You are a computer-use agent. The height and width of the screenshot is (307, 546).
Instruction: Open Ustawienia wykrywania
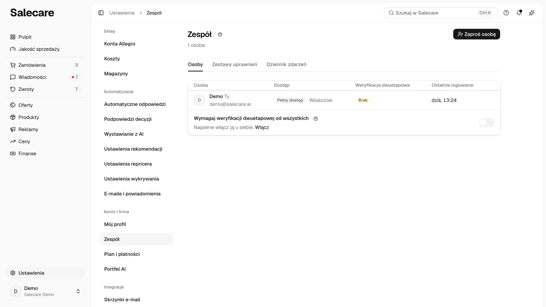136,179
